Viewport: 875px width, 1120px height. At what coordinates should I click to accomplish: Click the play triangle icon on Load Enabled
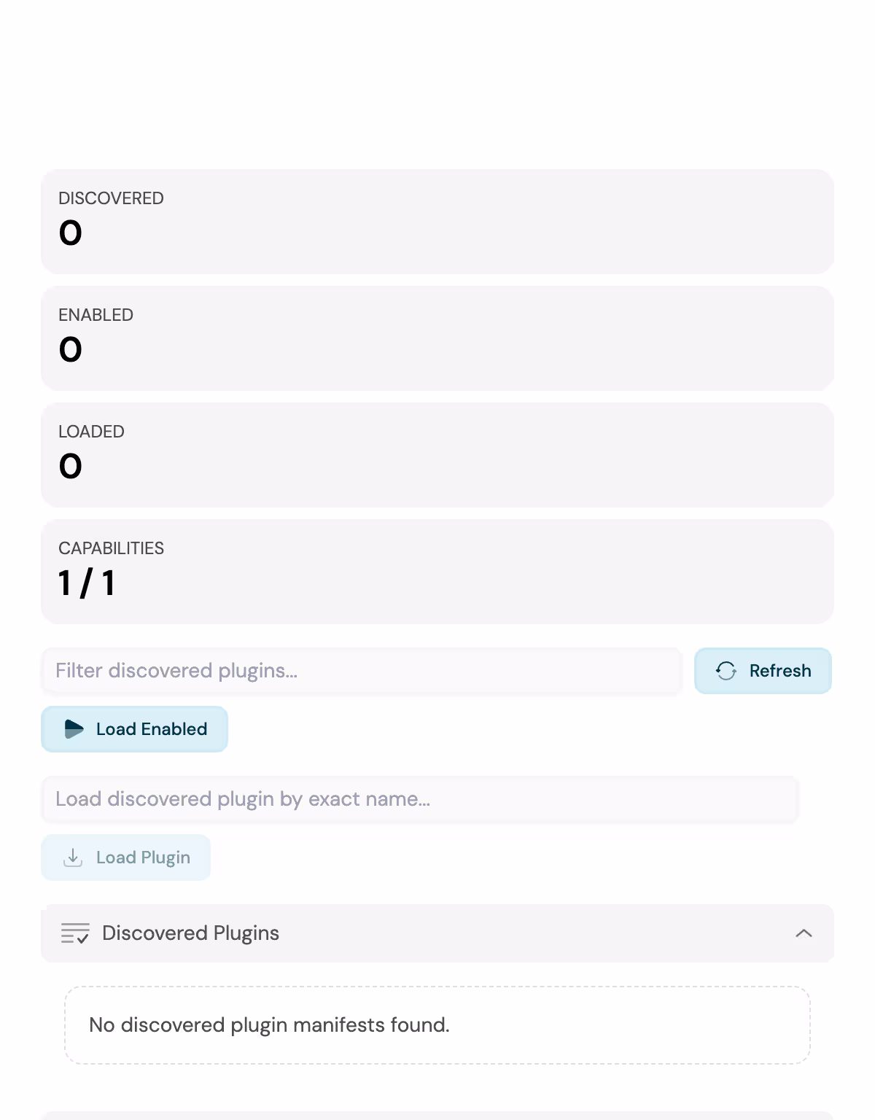(74, 729)
